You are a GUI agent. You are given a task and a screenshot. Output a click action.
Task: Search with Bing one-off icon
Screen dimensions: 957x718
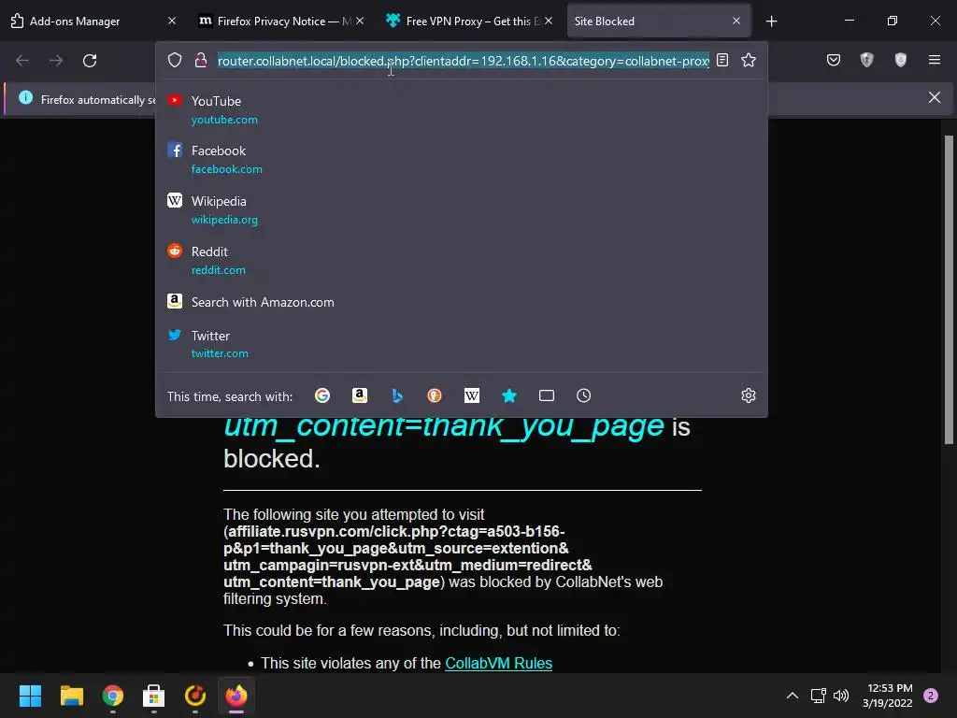tap(397, 395)
